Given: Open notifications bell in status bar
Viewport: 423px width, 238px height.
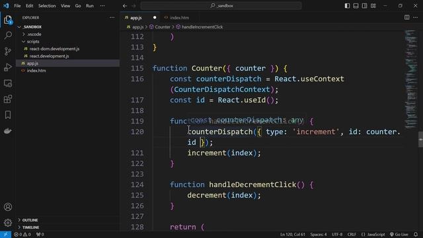Looking at the screenshot, I should 416,235.
